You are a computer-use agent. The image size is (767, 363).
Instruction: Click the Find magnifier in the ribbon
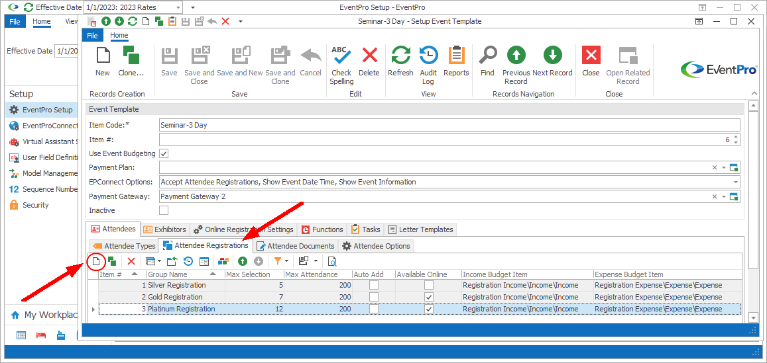[487, 61]
